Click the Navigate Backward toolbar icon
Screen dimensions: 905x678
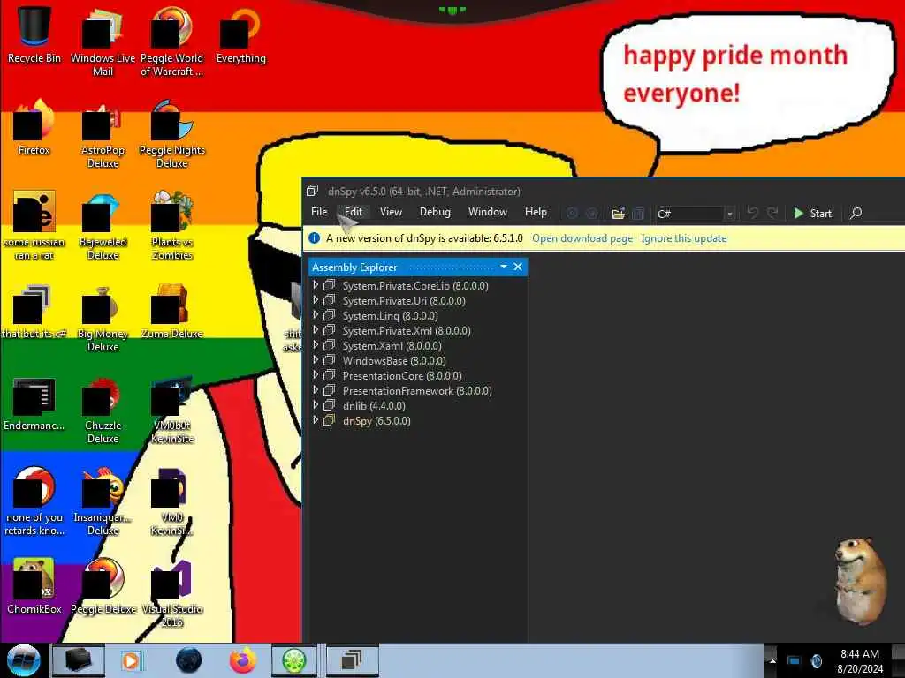(572, 214)
